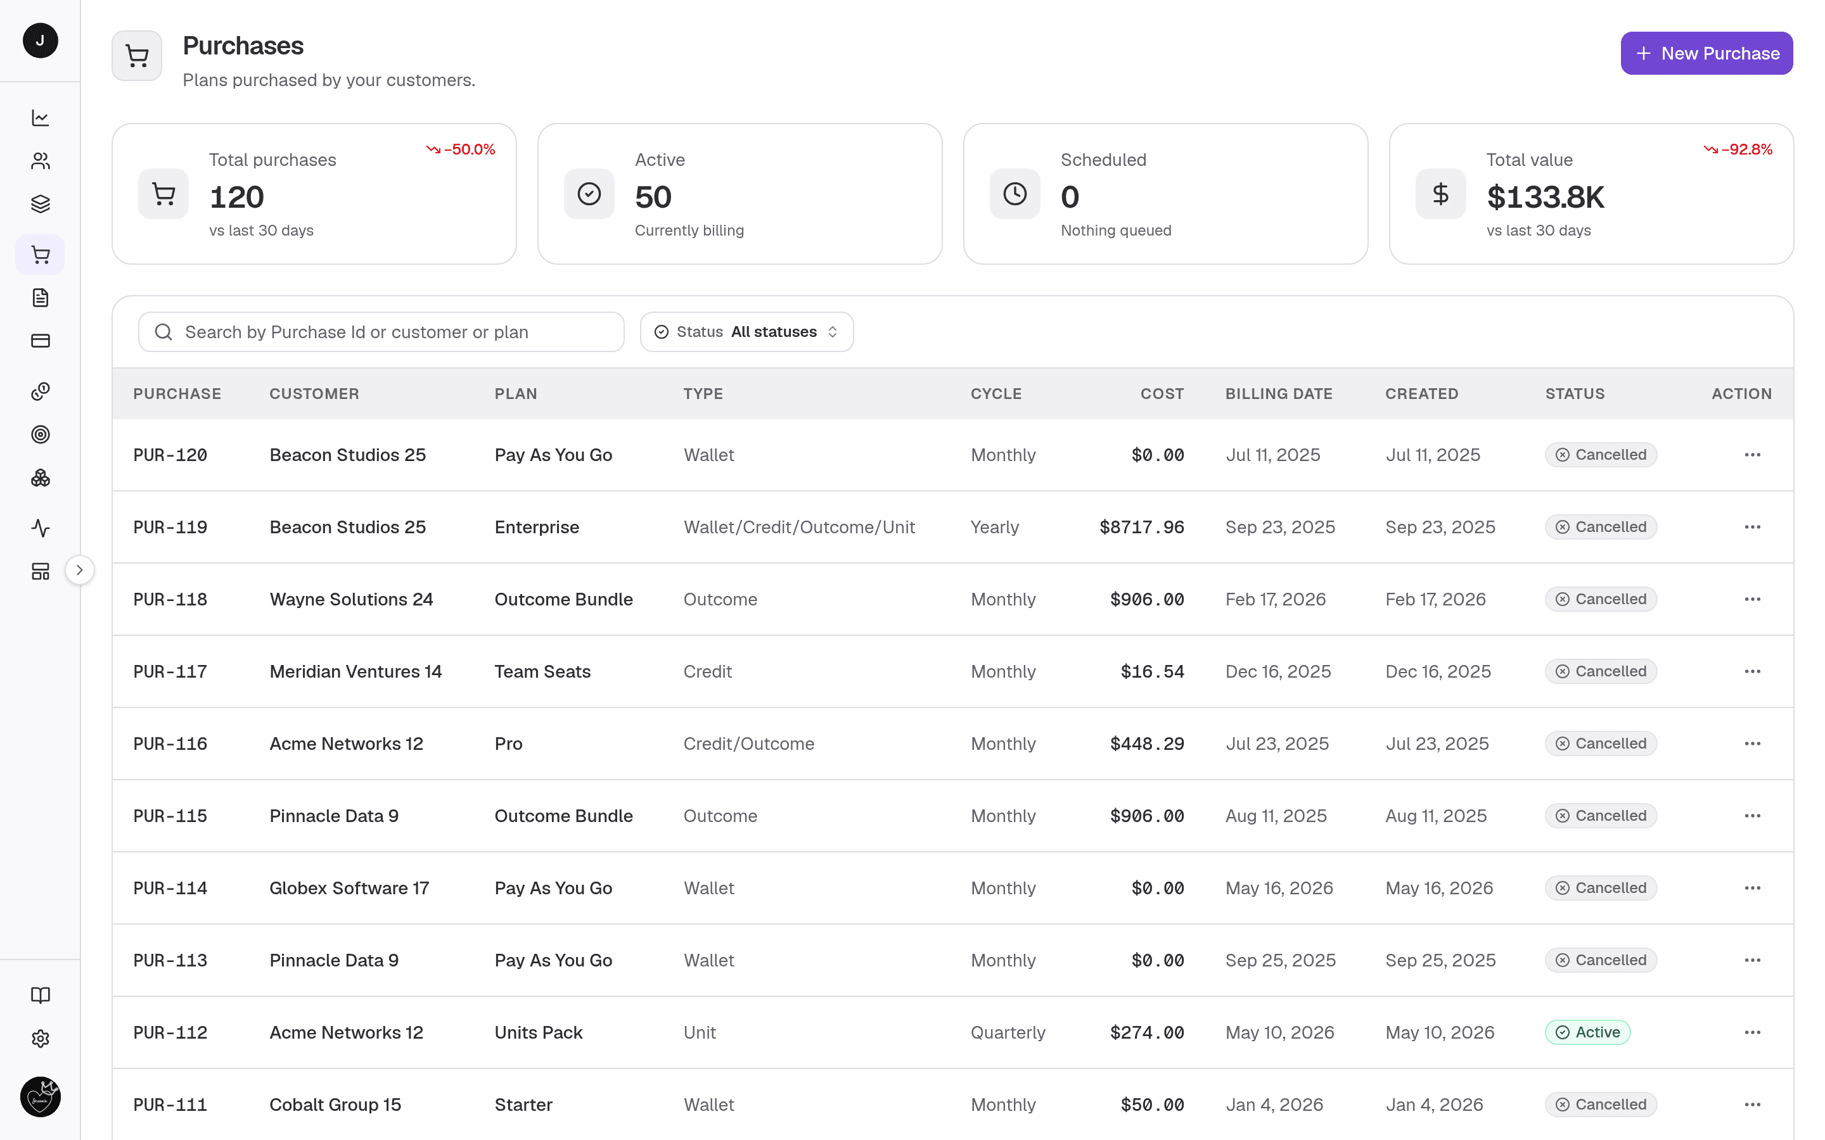The height and width of the screenshot is (1140, 1825).
Task: Focus the purchase search field
Action: [381, 332]
